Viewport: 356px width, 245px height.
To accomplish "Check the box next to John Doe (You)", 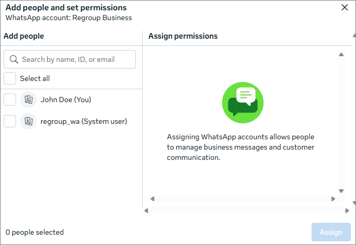I will pos(10,100).
